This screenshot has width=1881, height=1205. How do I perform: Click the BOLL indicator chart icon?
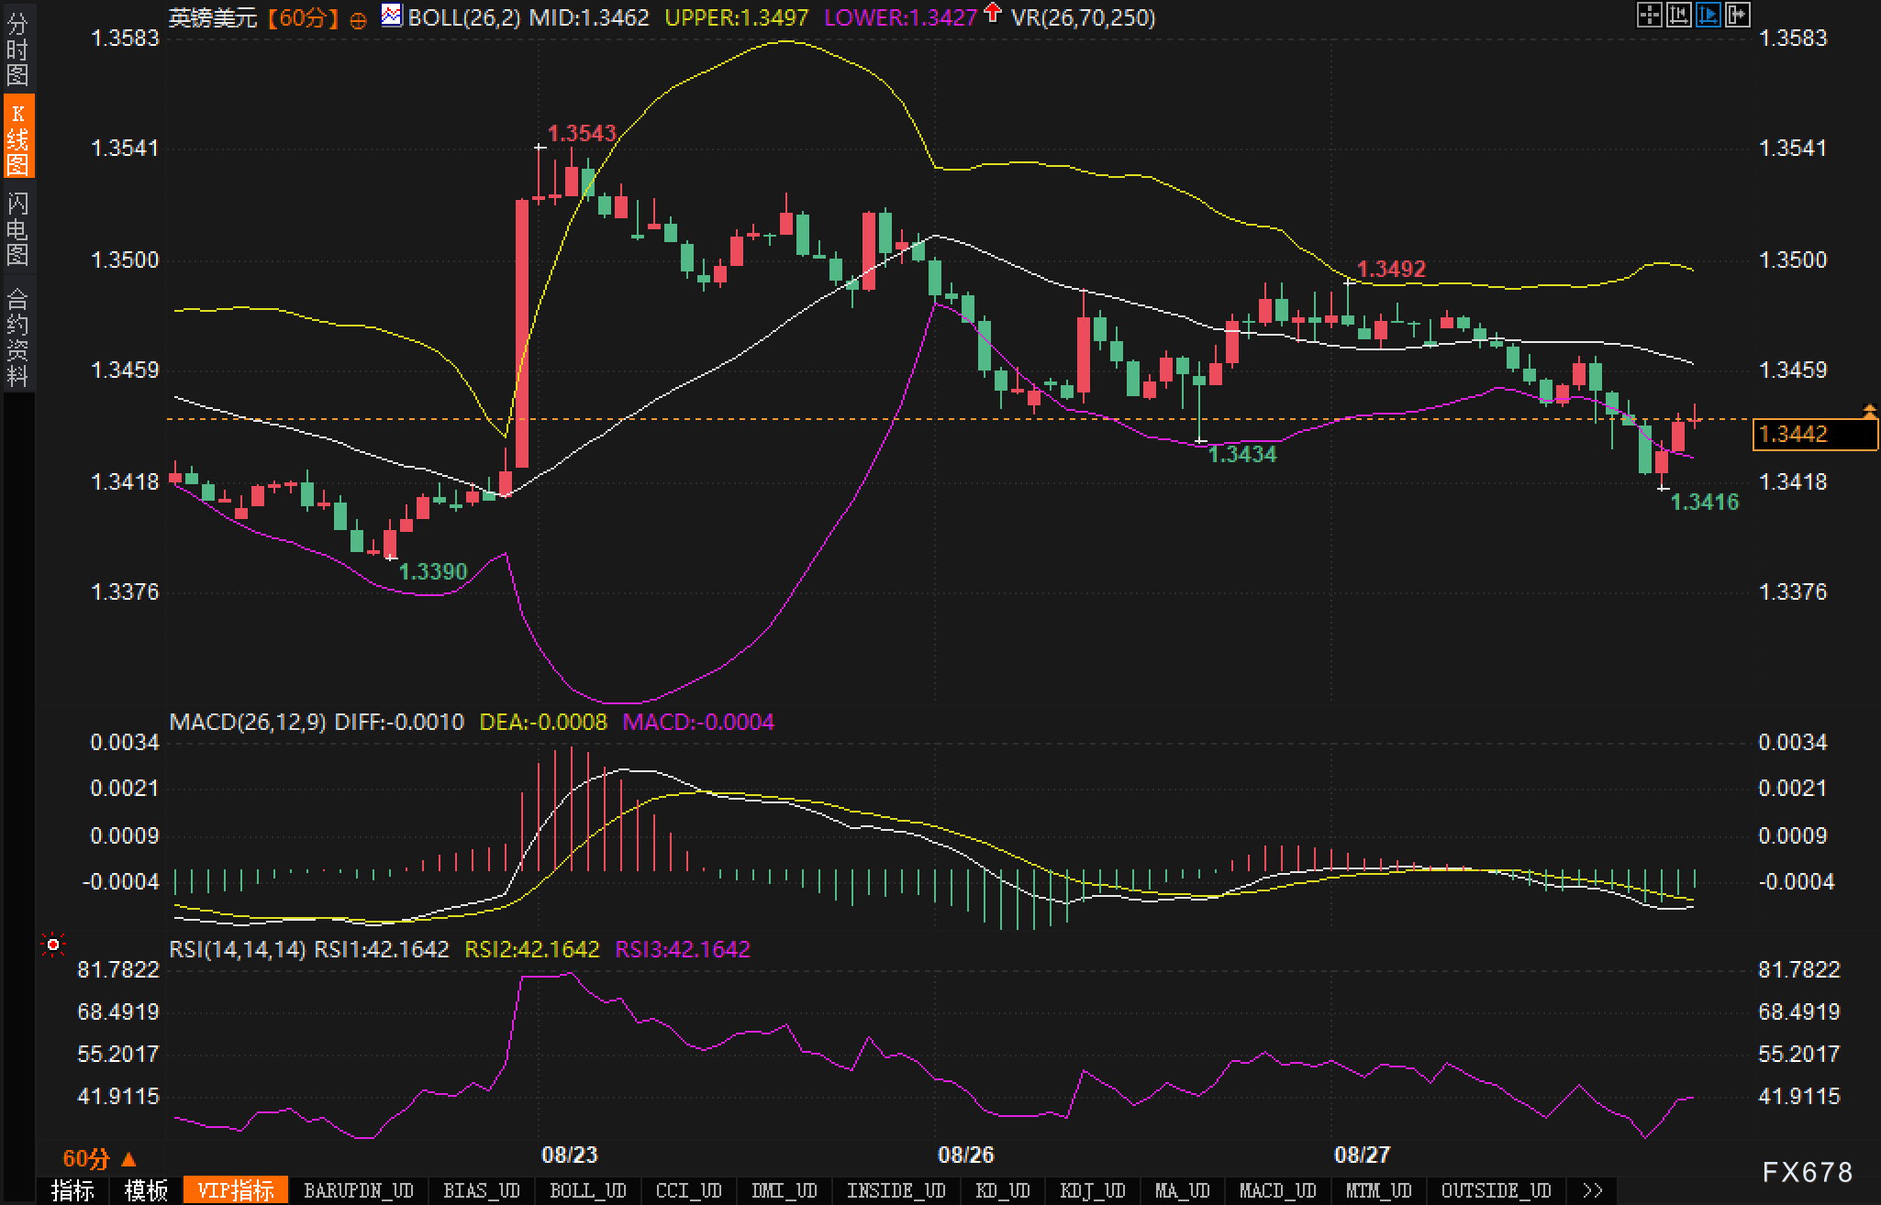(392, 16)
